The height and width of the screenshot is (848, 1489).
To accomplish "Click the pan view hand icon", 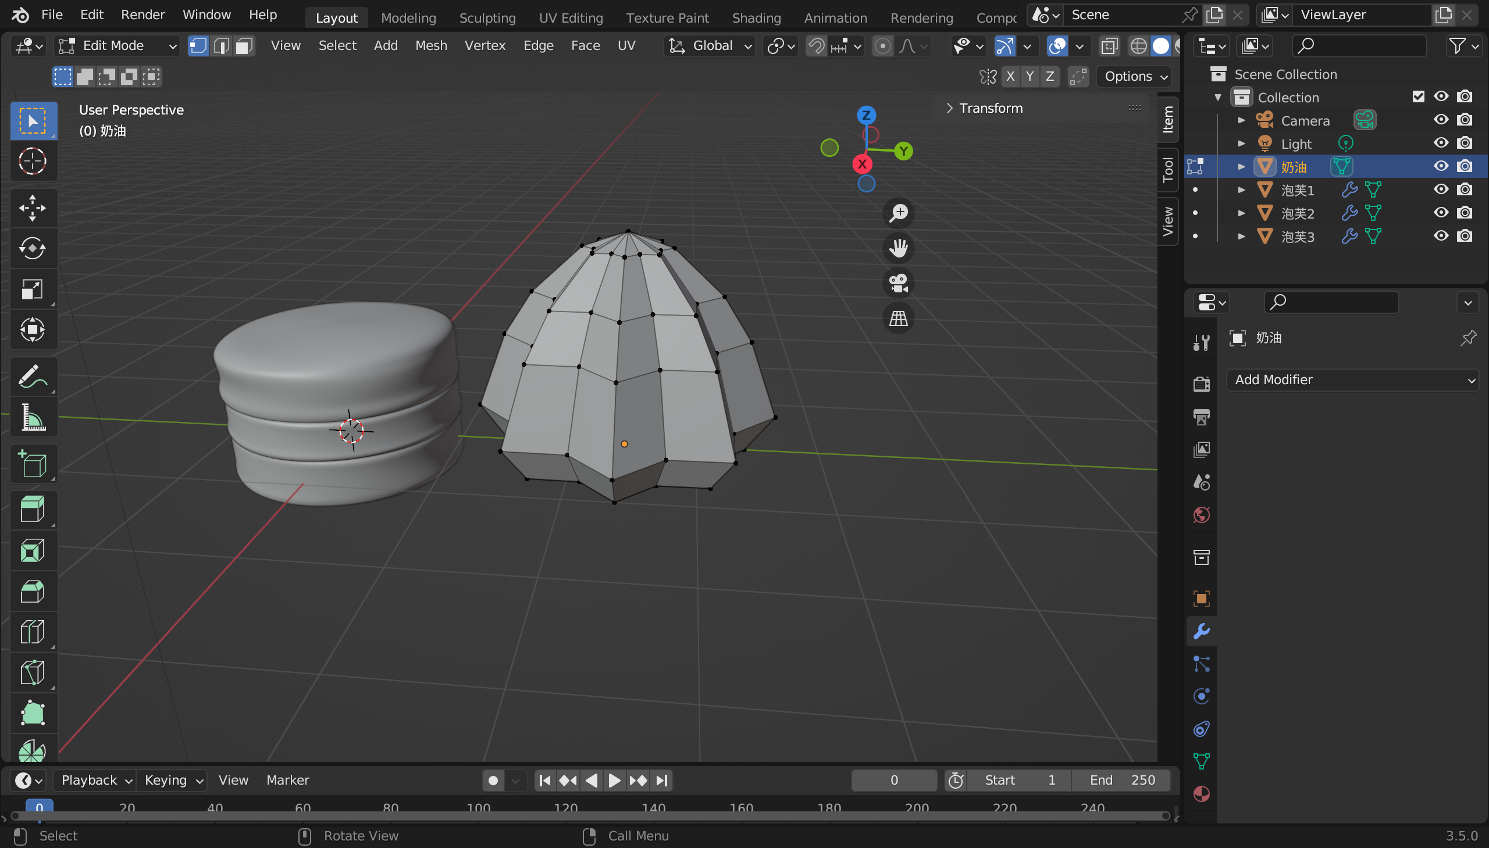I will click(898, 248).
